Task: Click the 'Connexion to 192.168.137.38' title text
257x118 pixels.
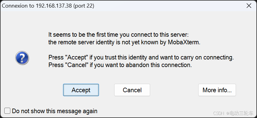Action: [37, 6]
